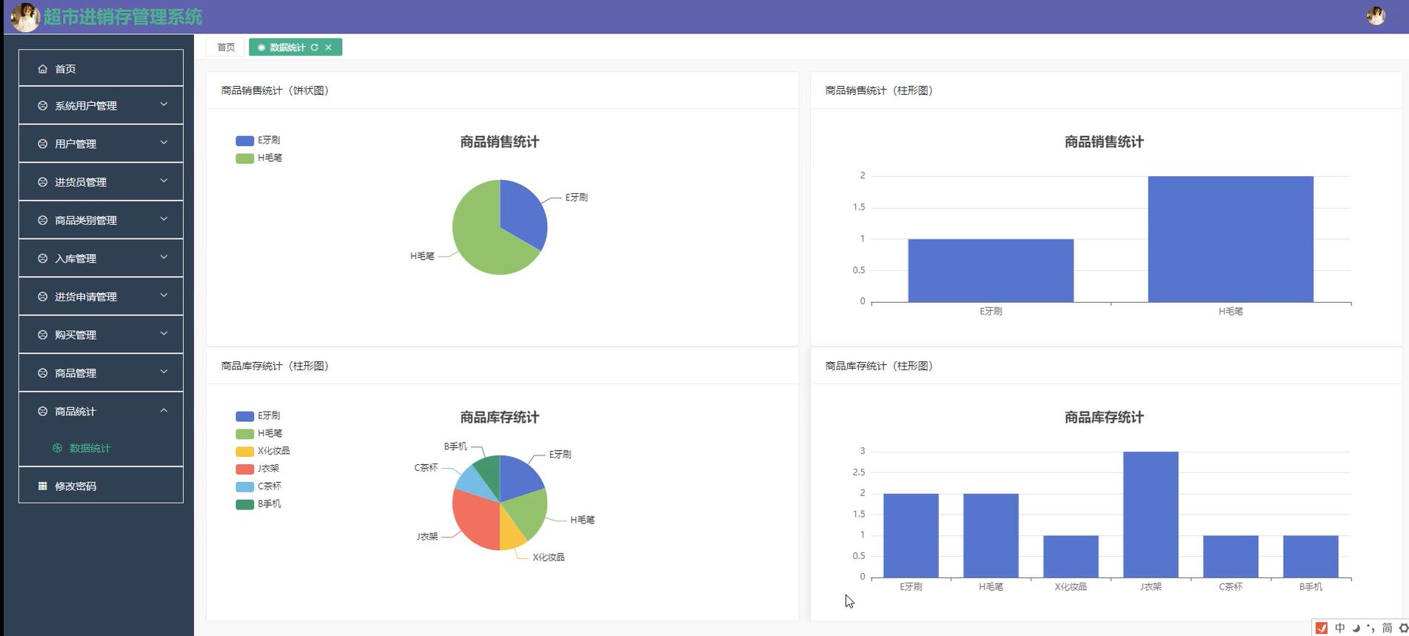This screenshot has height=636, width=1409.
Task: Click the icon next to 进货申请管理
Action: pos(42,297)
